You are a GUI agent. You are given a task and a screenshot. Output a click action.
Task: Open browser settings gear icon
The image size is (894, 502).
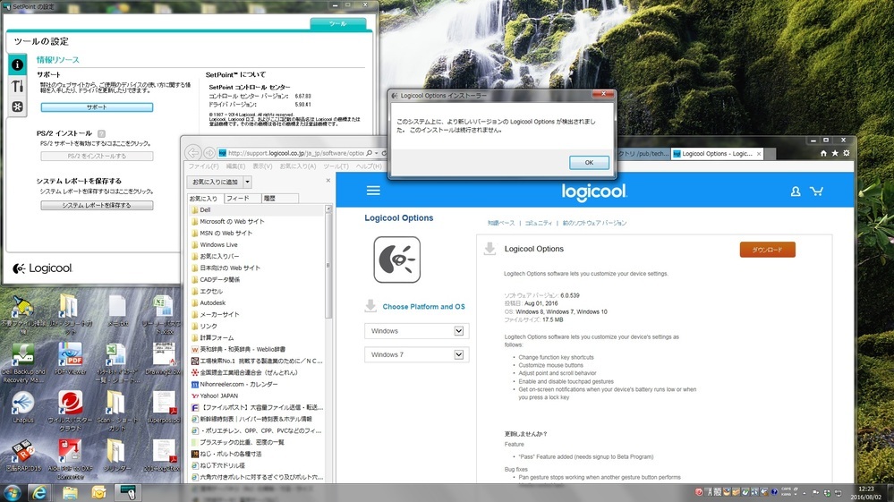846,153
